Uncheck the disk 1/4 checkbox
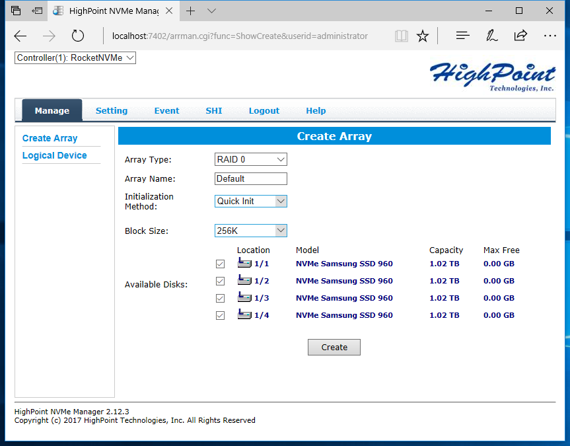 (220, 315)
